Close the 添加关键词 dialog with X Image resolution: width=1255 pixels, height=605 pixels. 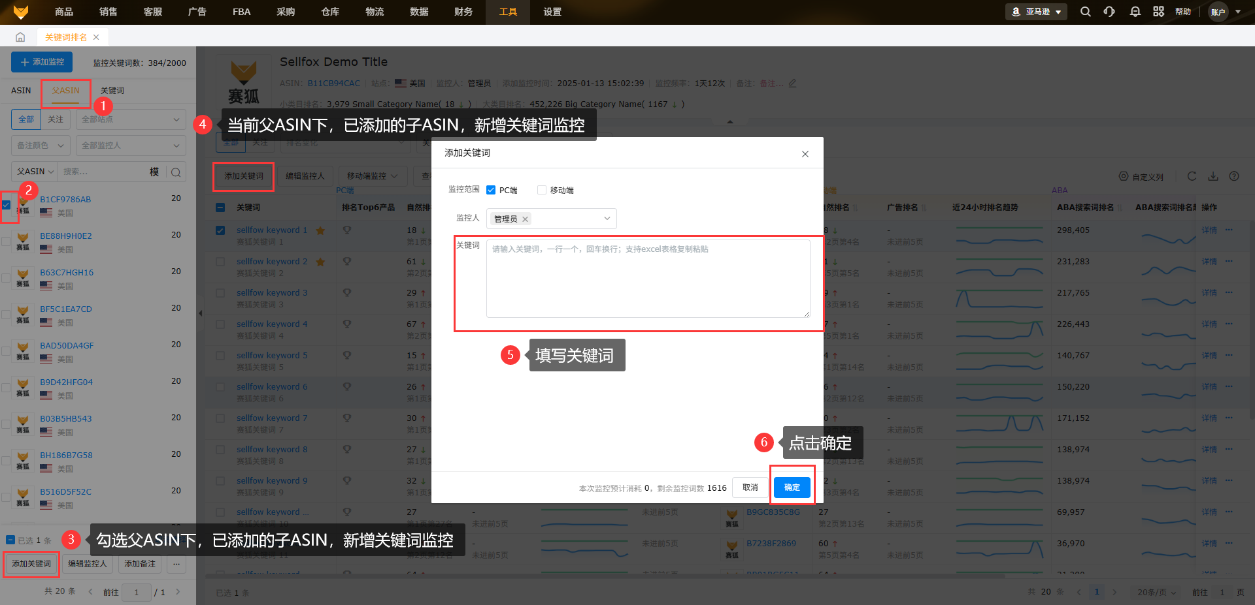click(805, 154)
